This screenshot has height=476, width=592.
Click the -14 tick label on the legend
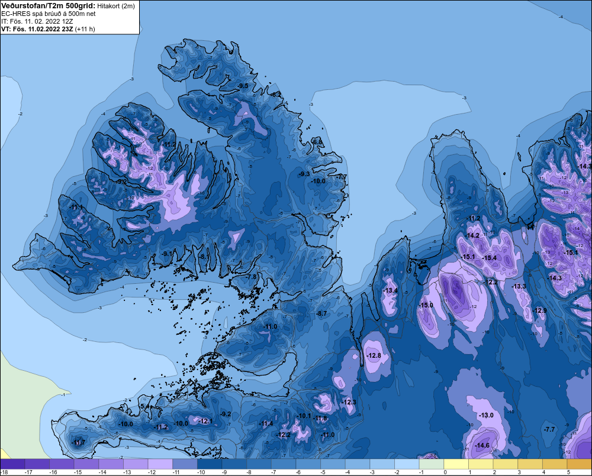click(102, 472)
